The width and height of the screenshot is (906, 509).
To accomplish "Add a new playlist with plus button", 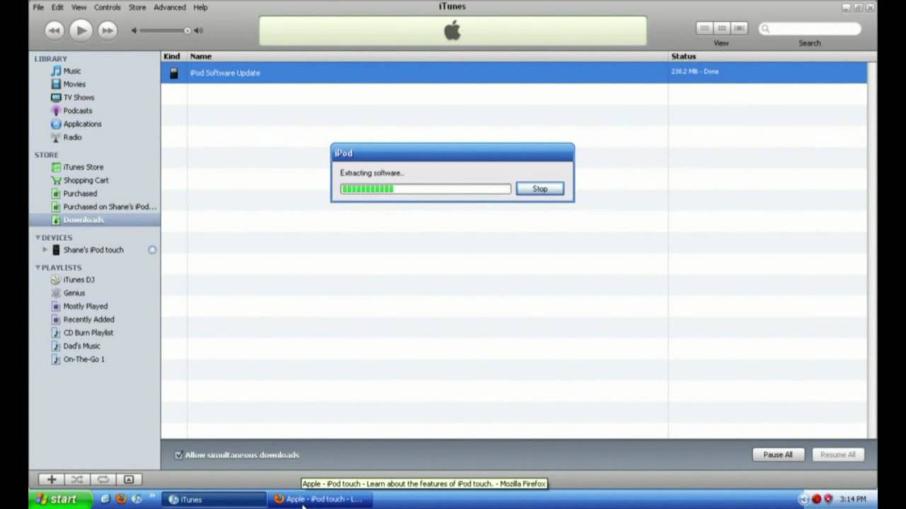I will point(51,479).
